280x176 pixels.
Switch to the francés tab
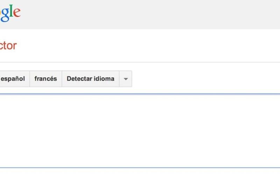(46, 79)
